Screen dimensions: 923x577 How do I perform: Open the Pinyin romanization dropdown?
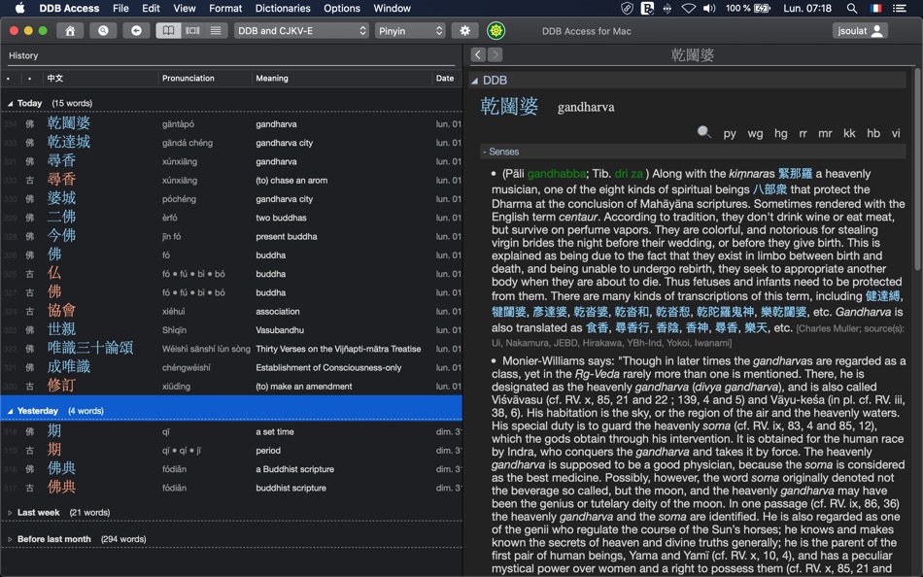pyautogui.click(x=410, y=31)
